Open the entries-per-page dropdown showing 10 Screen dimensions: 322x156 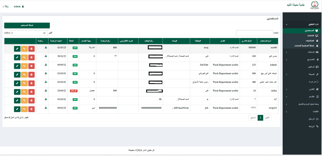[29, 33]
